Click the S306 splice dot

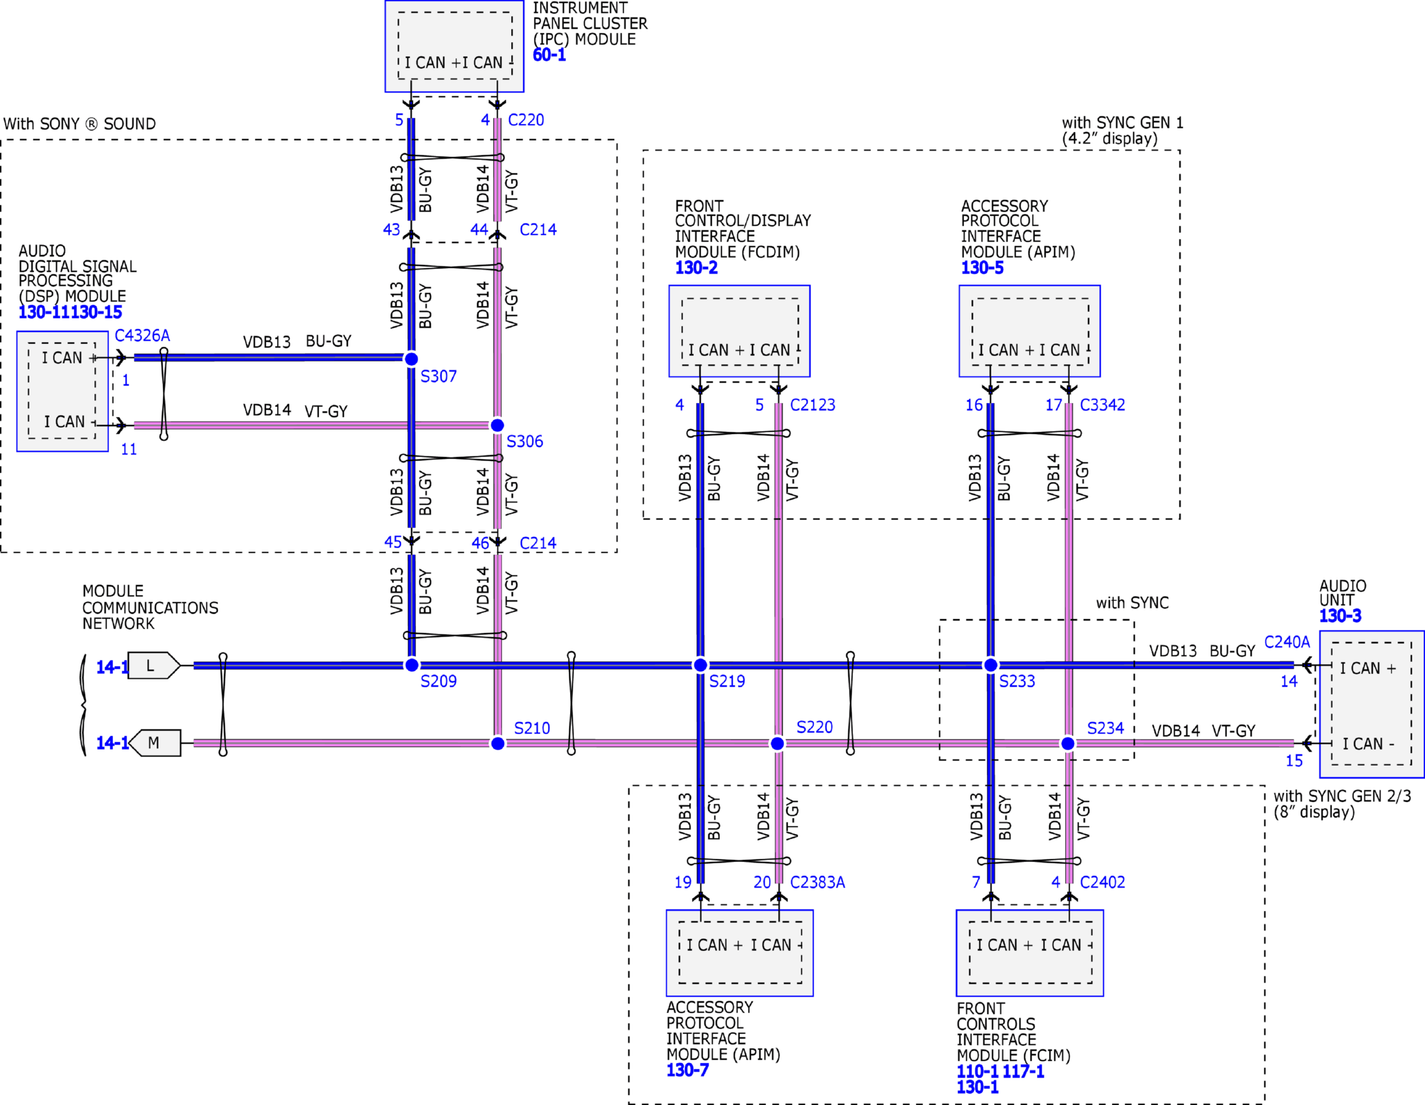click(x=497, y=425)
